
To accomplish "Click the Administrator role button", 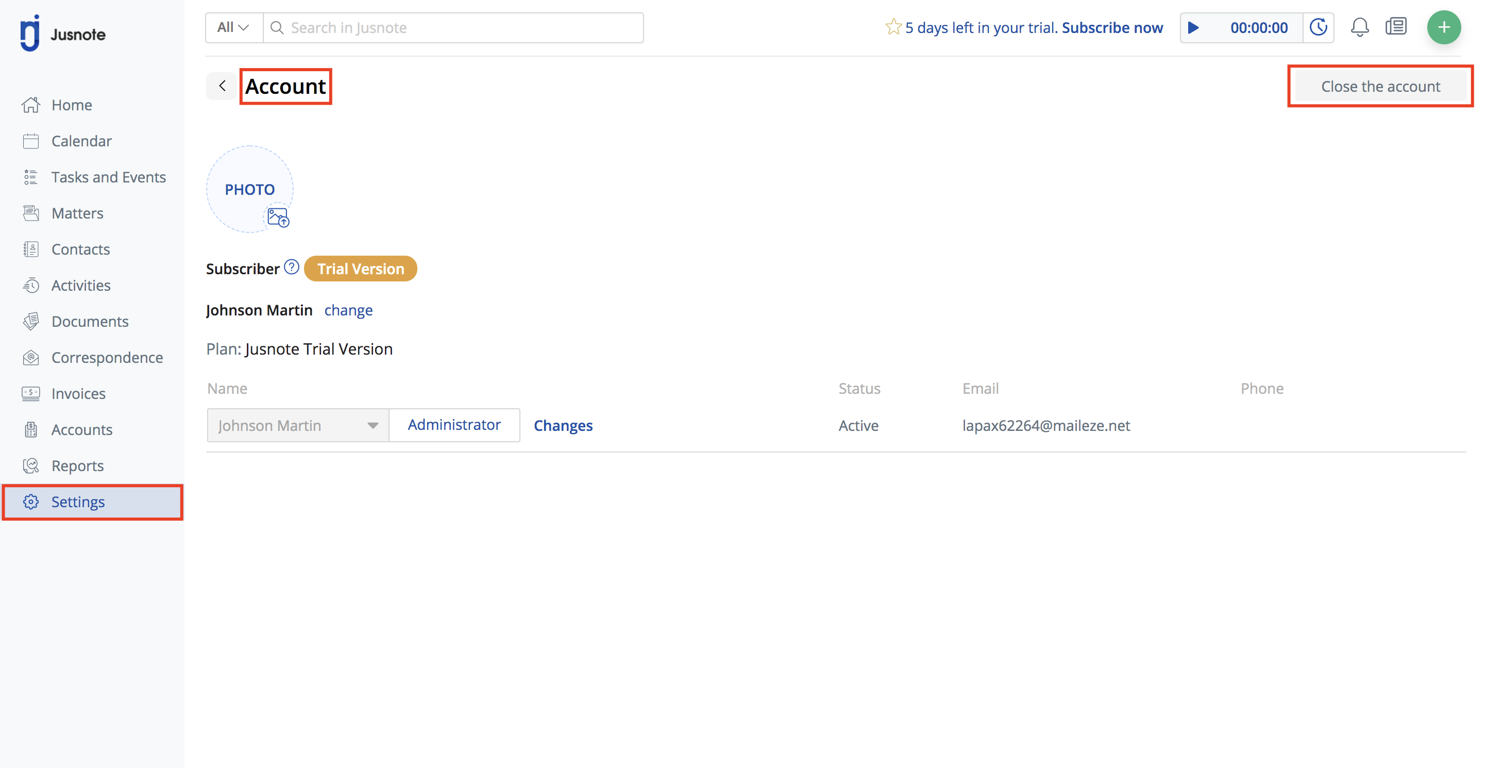I will click(x=454, y=425).
